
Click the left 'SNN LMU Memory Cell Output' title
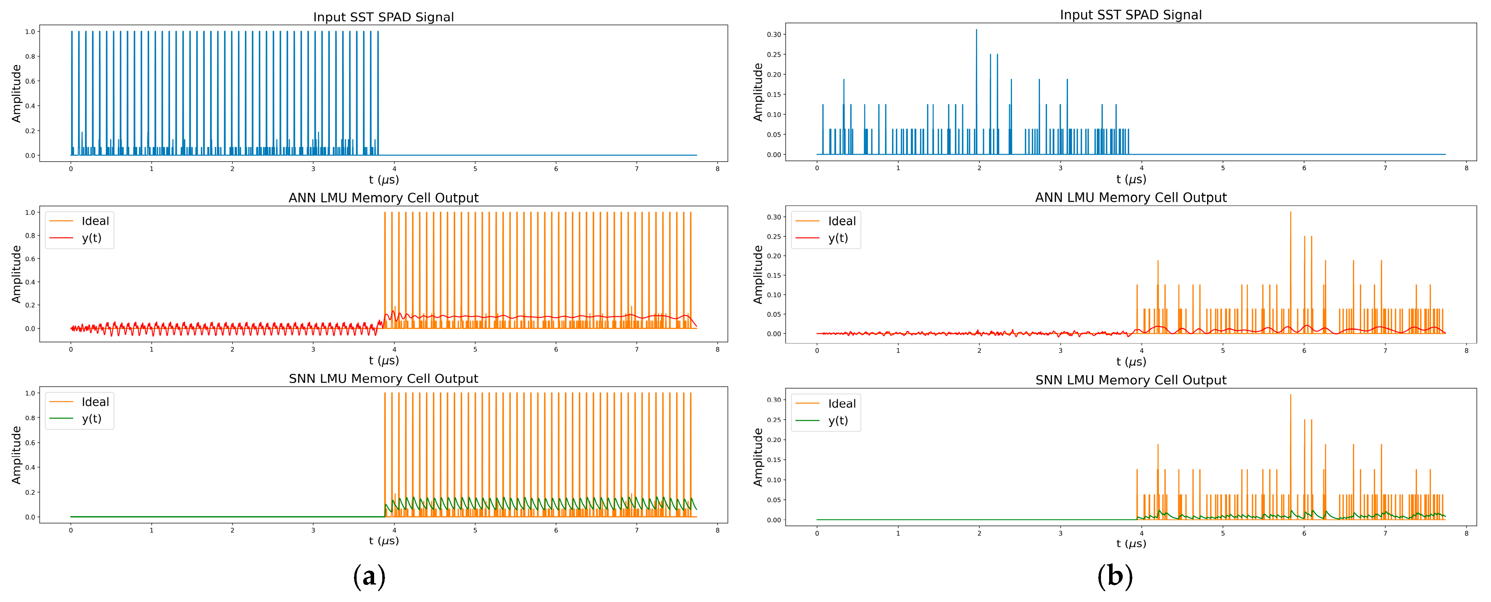(383, 379)
